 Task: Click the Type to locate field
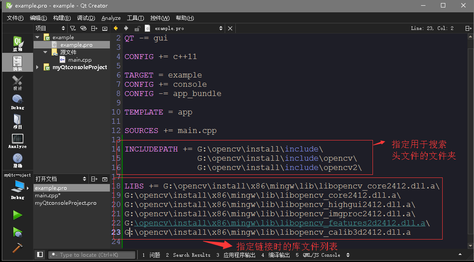click(92, 255)
